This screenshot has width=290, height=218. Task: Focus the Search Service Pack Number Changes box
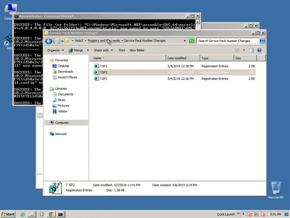coord(228,41)
